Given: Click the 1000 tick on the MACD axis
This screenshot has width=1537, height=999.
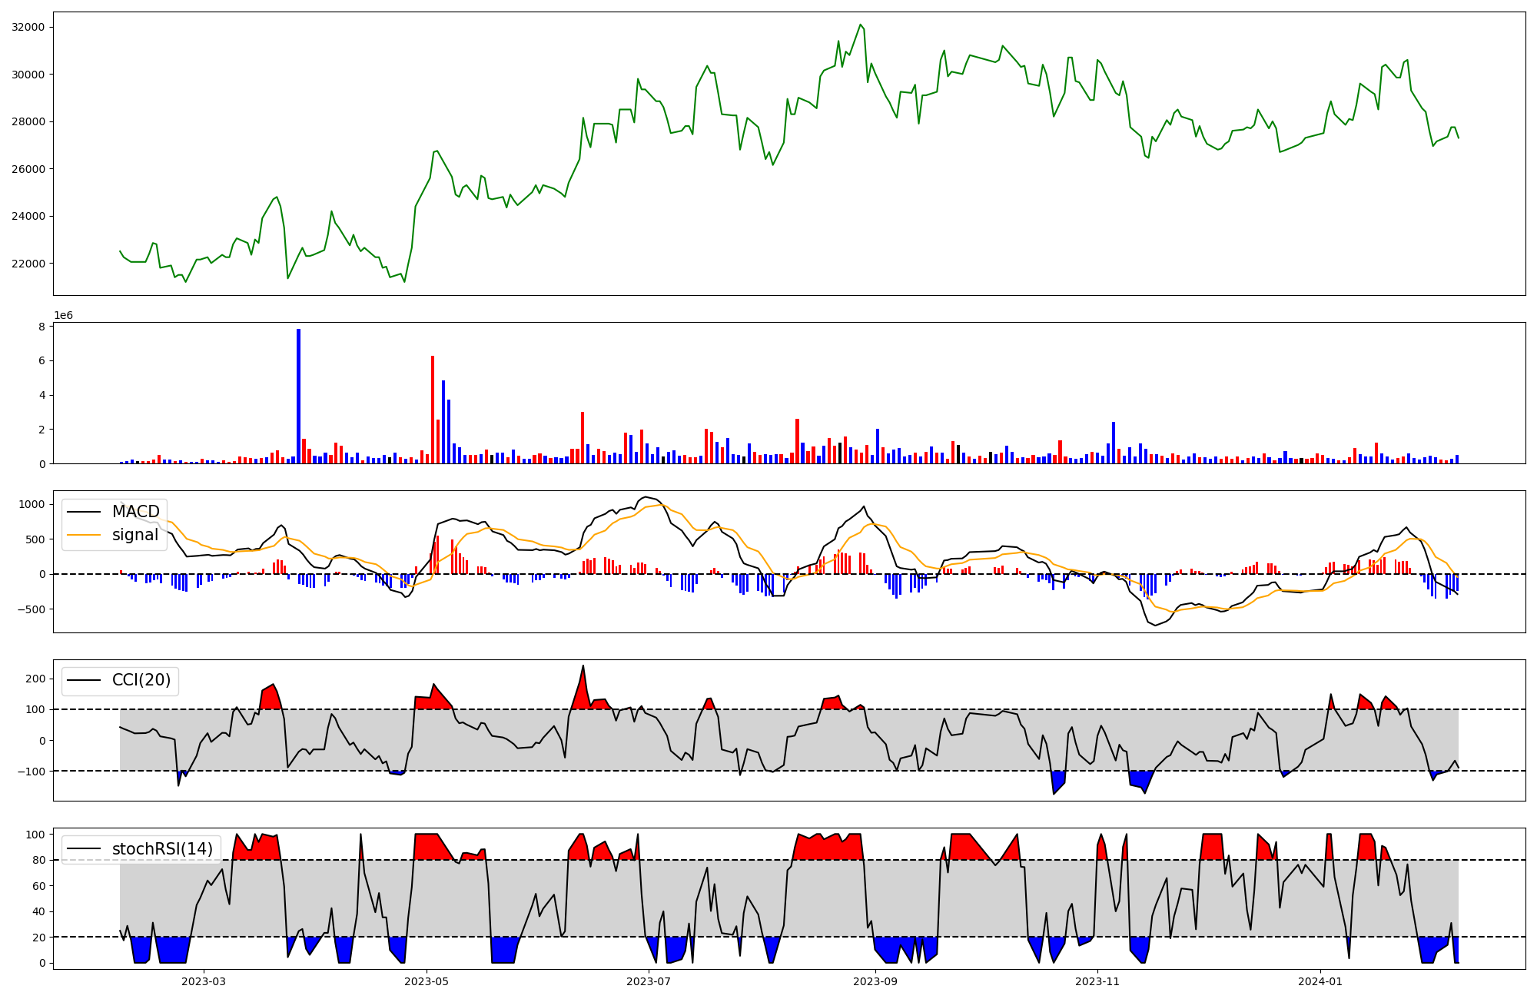Looking at the screenshot, I should pyautogui.click(x=32, y=504).
